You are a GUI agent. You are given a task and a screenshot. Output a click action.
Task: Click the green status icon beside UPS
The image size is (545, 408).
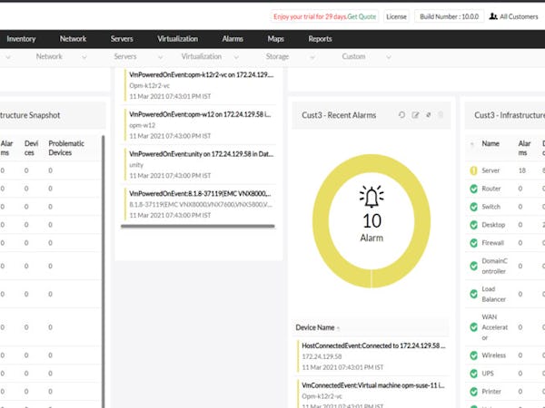coord(473,374)
